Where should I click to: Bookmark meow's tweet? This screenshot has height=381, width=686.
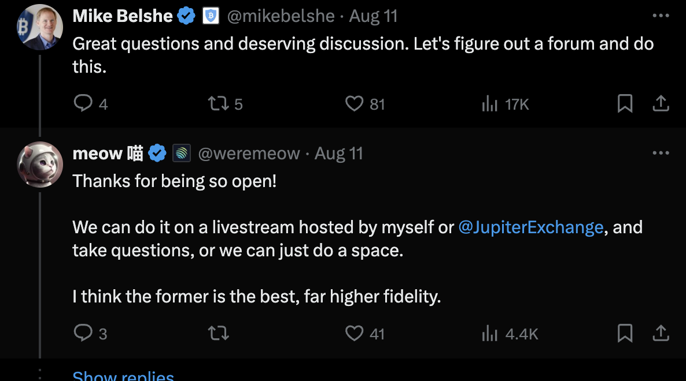(625, 334)
